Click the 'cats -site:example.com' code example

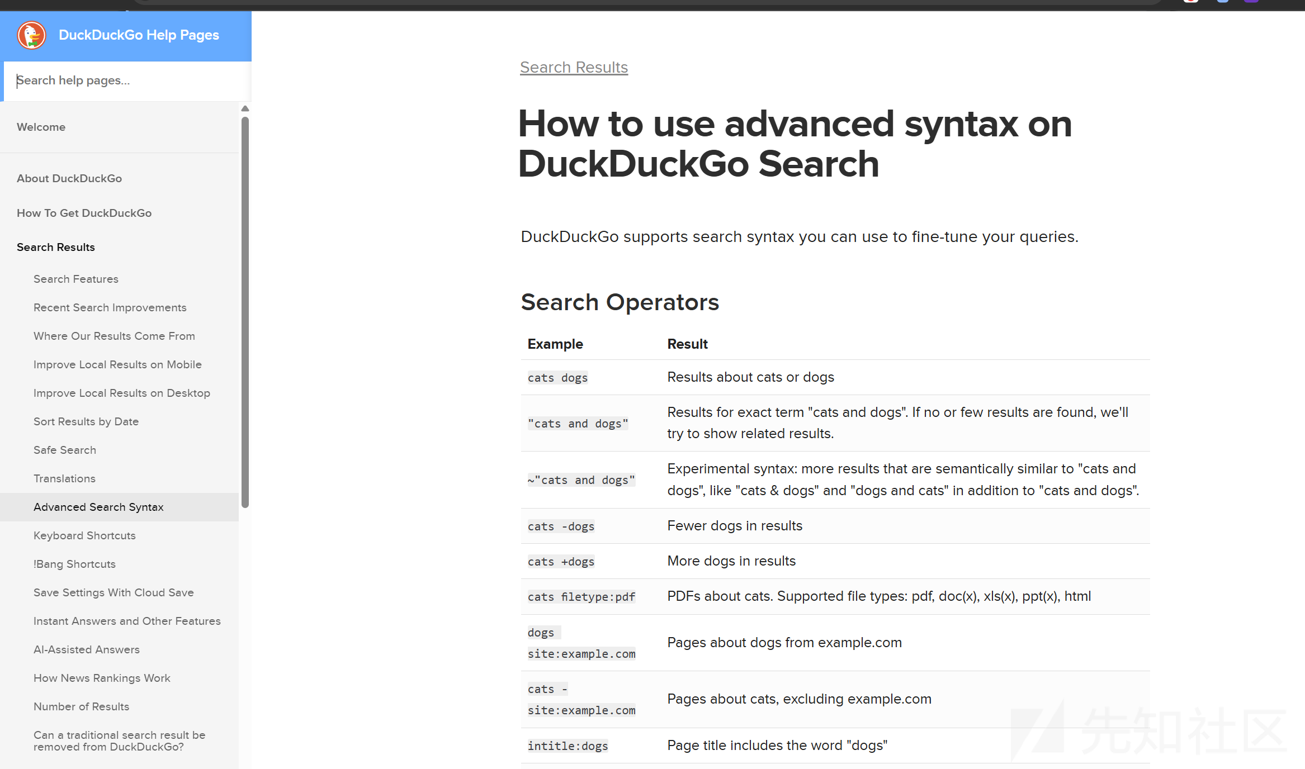coord(581,700)
